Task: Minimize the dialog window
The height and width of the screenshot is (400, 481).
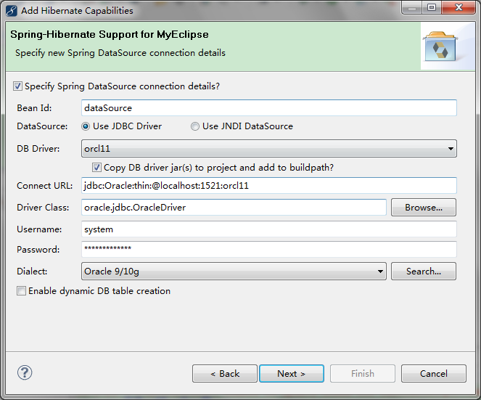Action: pos(412,7)
